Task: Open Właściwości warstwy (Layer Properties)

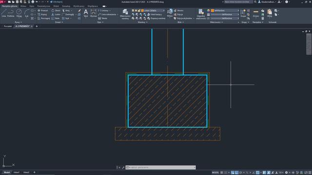Action: tap(125, 14)
